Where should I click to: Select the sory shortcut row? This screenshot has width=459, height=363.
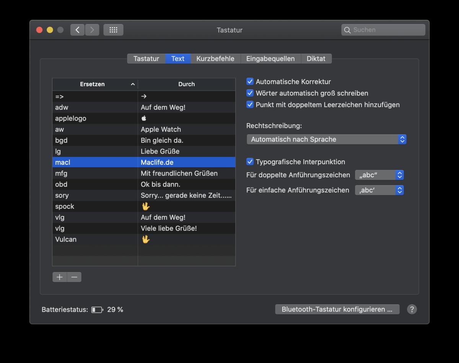(x=144, y=195)
